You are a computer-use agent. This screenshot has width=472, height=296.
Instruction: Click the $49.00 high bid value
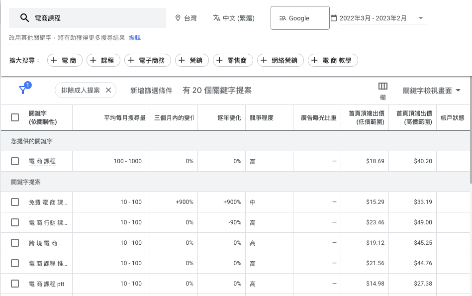click(x=423, y=222)
